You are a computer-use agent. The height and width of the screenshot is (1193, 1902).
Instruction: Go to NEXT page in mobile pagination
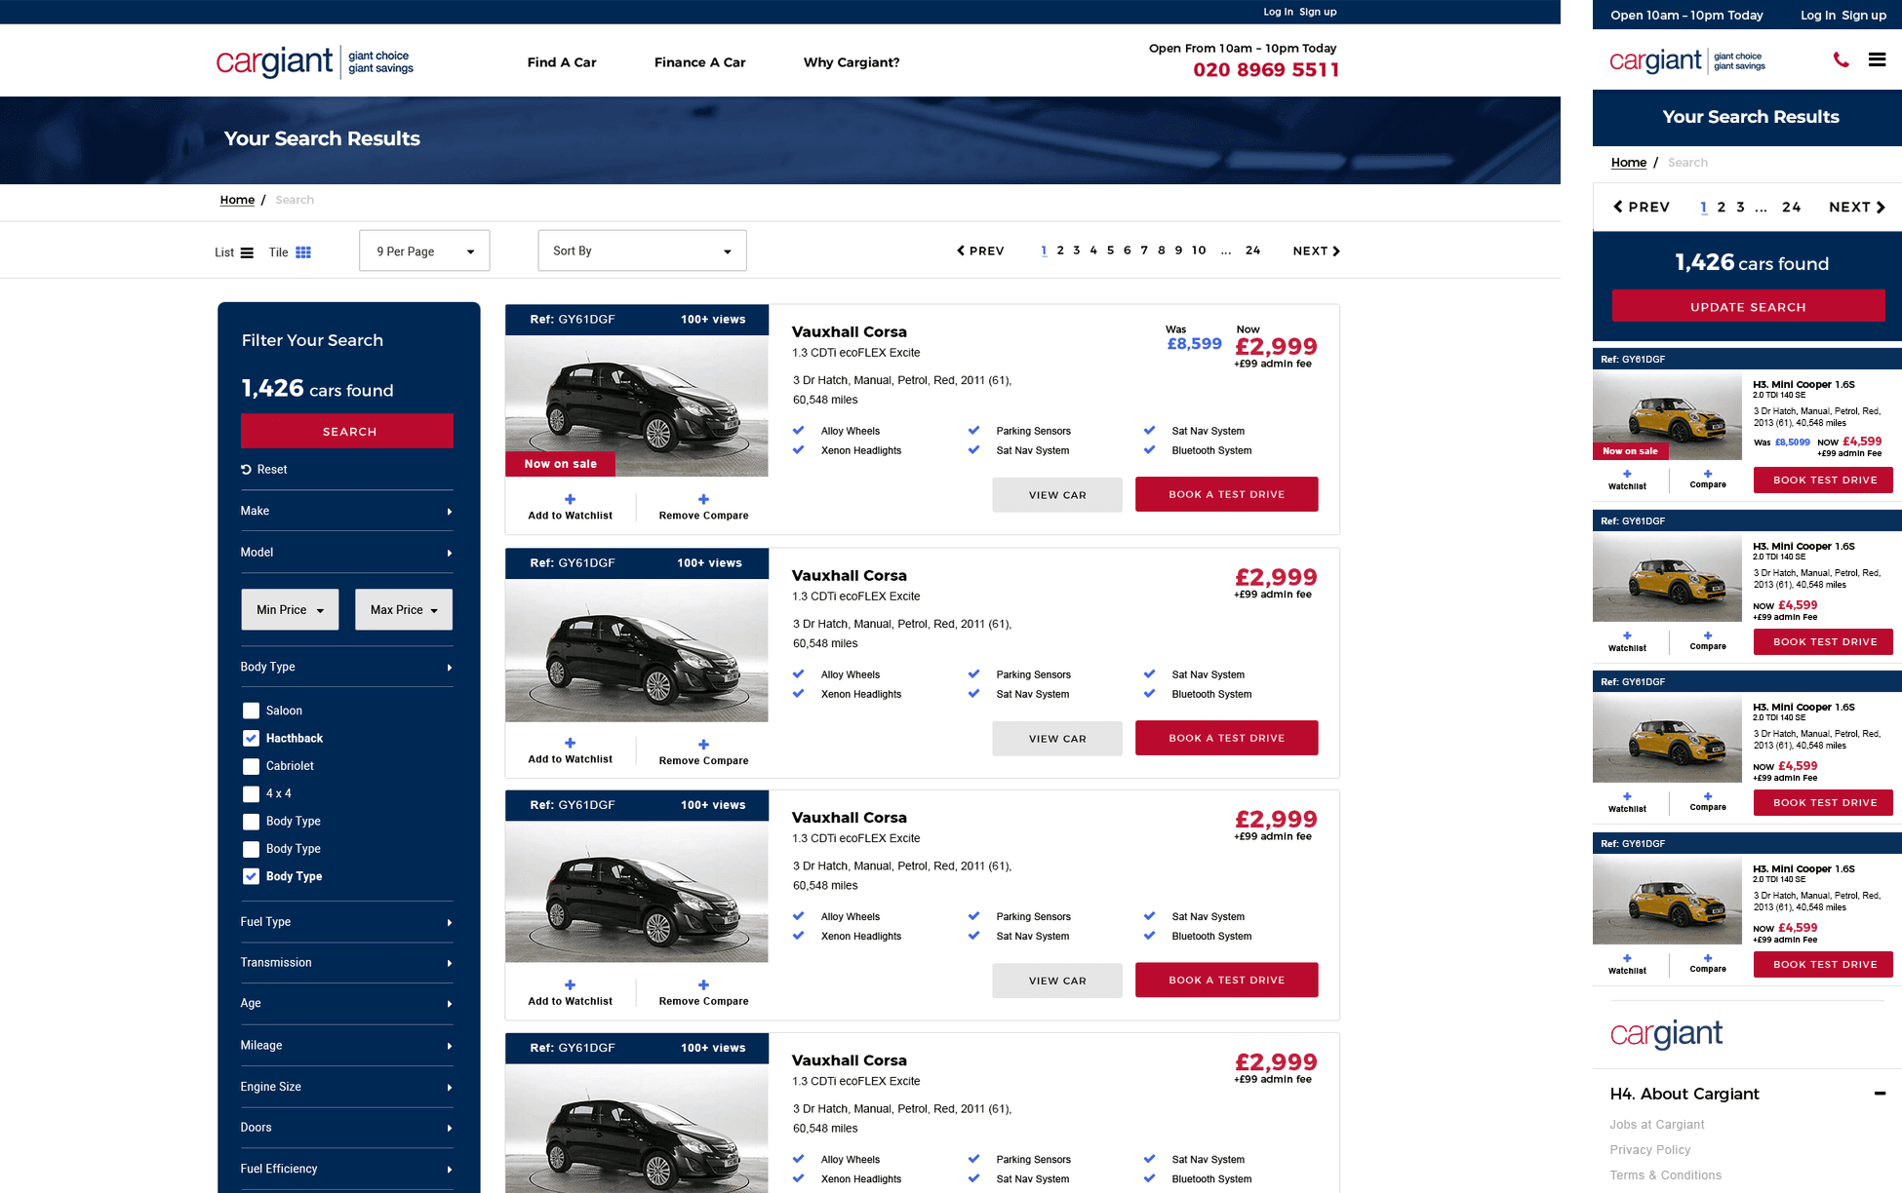(x=1857, y=207)
